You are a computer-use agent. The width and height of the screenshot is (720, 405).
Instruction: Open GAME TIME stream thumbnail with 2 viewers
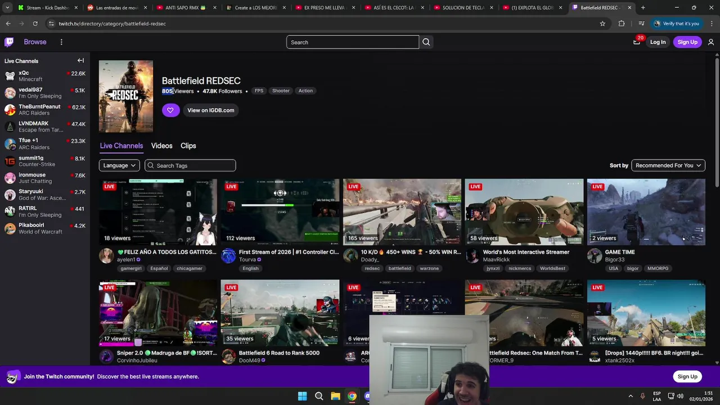(x=646, y=212)
